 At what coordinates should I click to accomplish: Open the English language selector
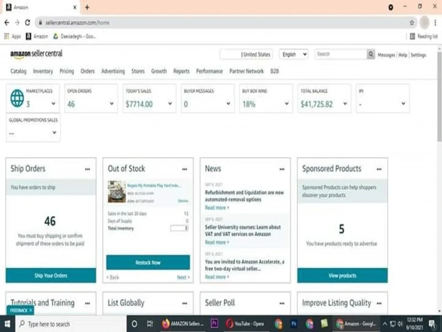point(294,54)
